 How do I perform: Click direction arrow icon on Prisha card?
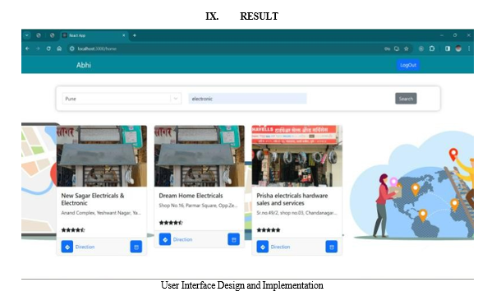point(263,247)
